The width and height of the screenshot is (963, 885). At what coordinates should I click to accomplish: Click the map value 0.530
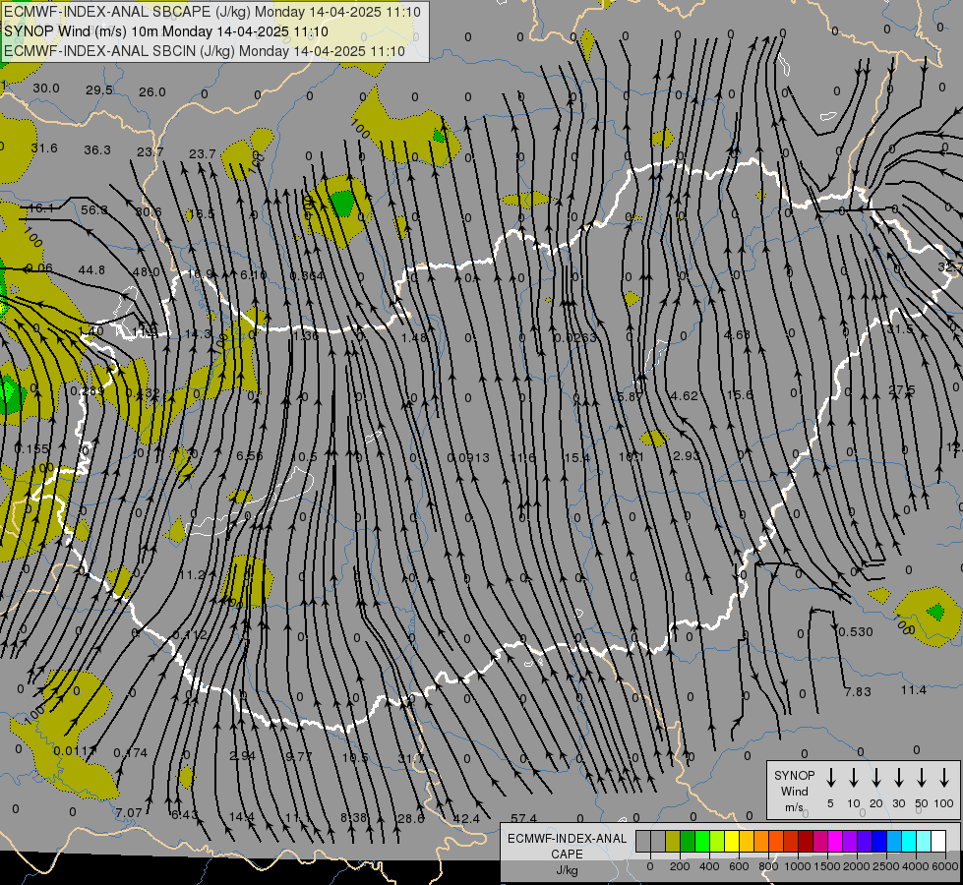856,631
